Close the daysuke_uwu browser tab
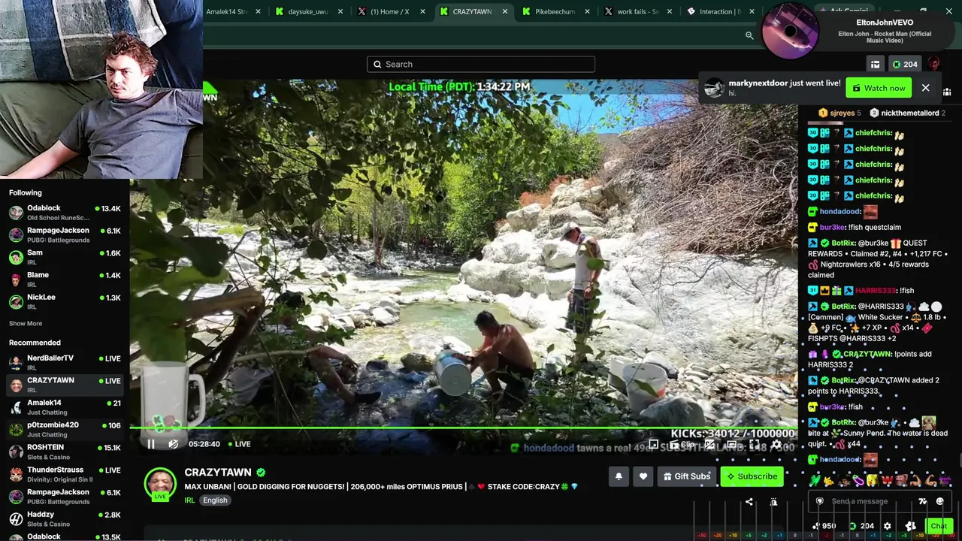This screenshot has width=962, height=541. coord(340,11)
